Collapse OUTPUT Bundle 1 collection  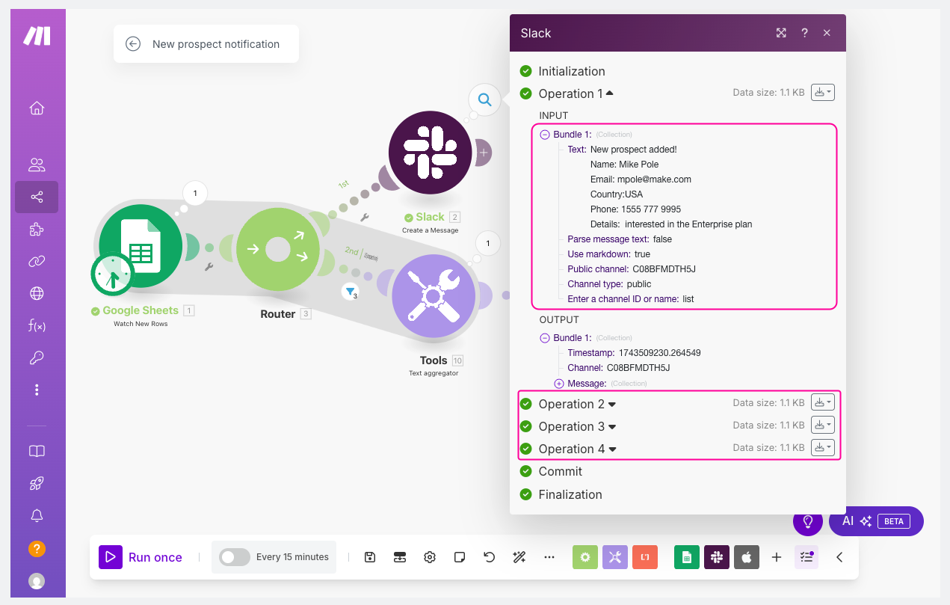545,338
